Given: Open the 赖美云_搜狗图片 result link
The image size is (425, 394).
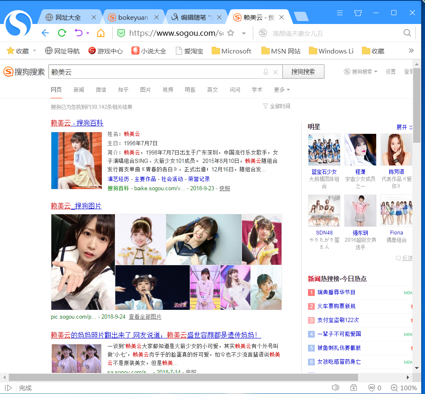Looking at the screenshot, I should pyautogui.click(x=76, y=206).
